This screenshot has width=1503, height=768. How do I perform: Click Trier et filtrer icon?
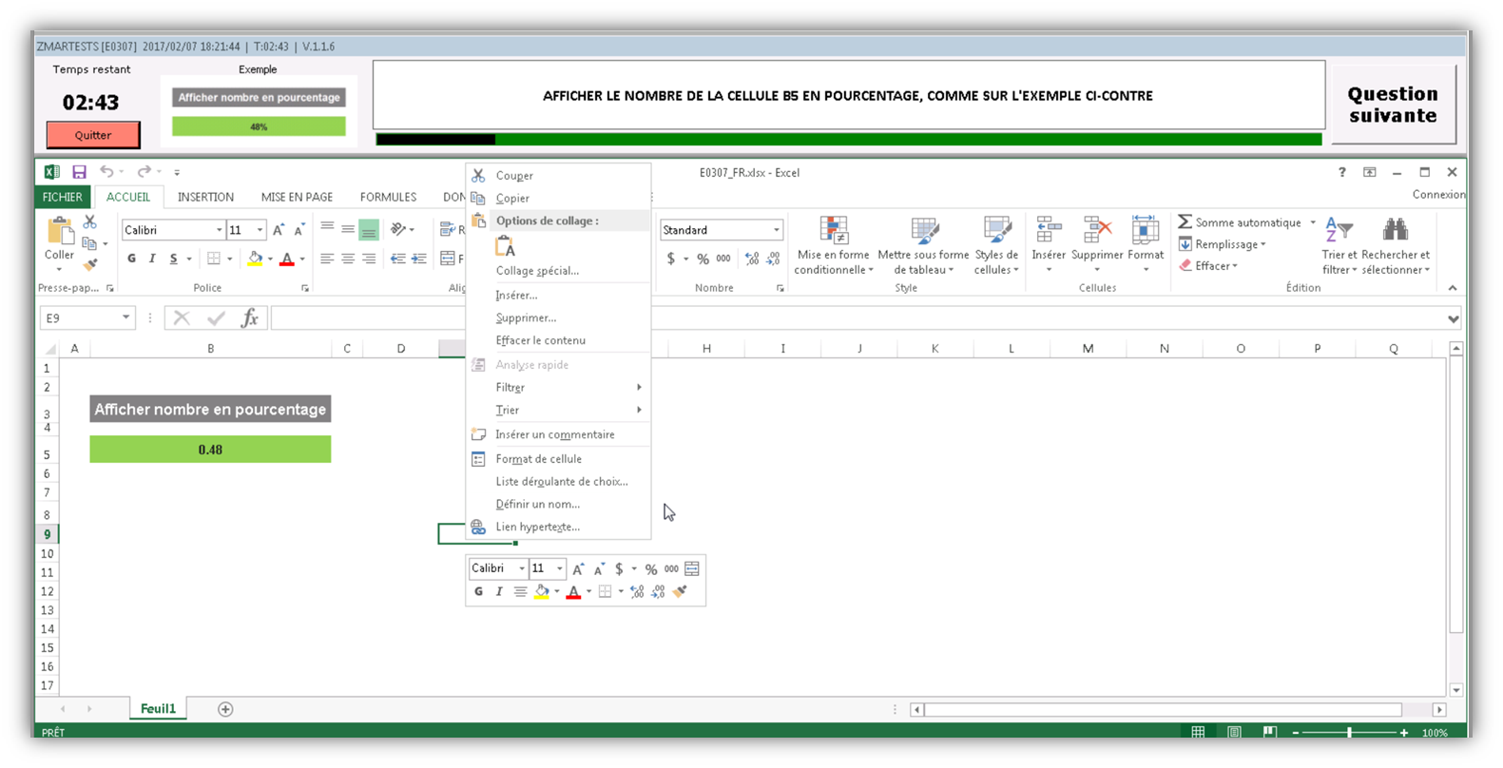click(1339, 230)
